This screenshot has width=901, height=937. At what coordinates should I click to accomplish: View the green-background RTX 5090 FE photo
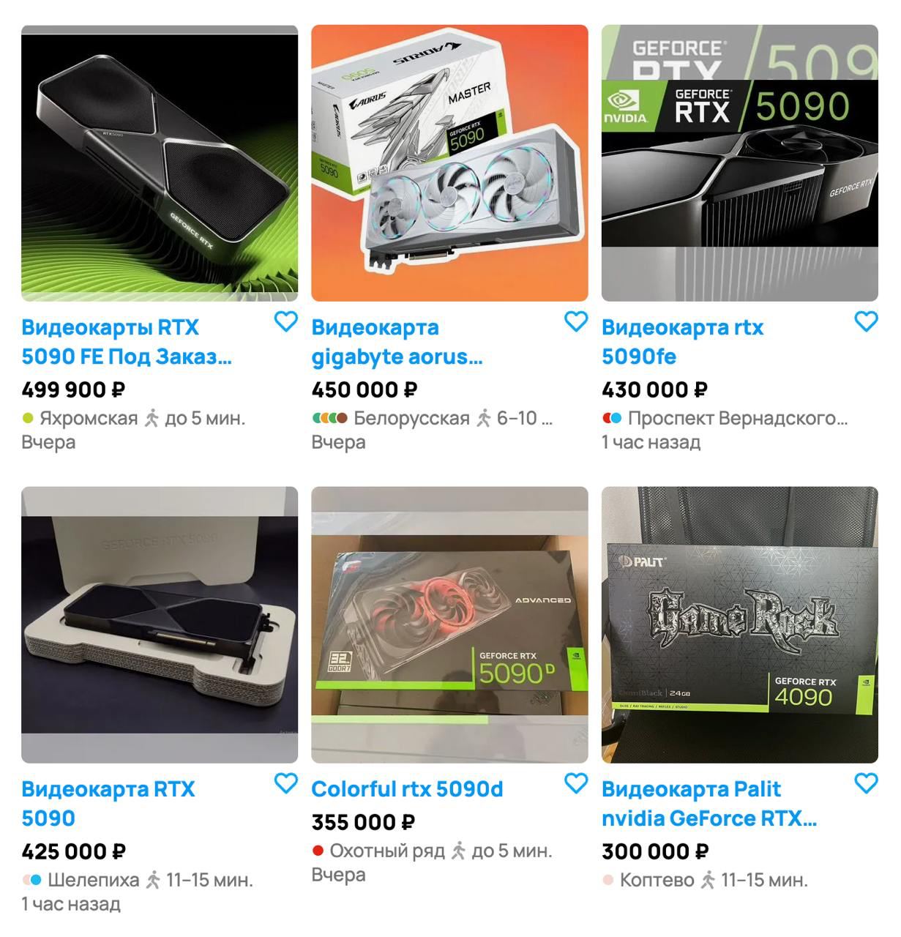160,163
